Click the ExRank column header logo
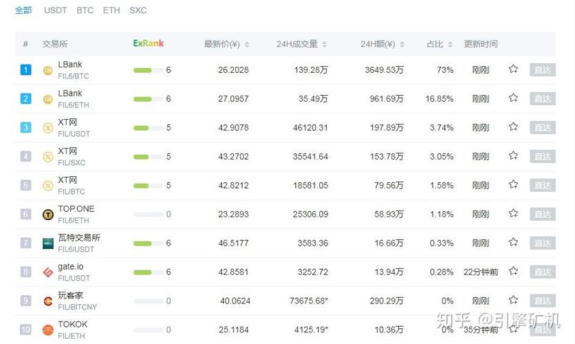The image size is (575, 344). pyautogui.click(x=149, y=43)
